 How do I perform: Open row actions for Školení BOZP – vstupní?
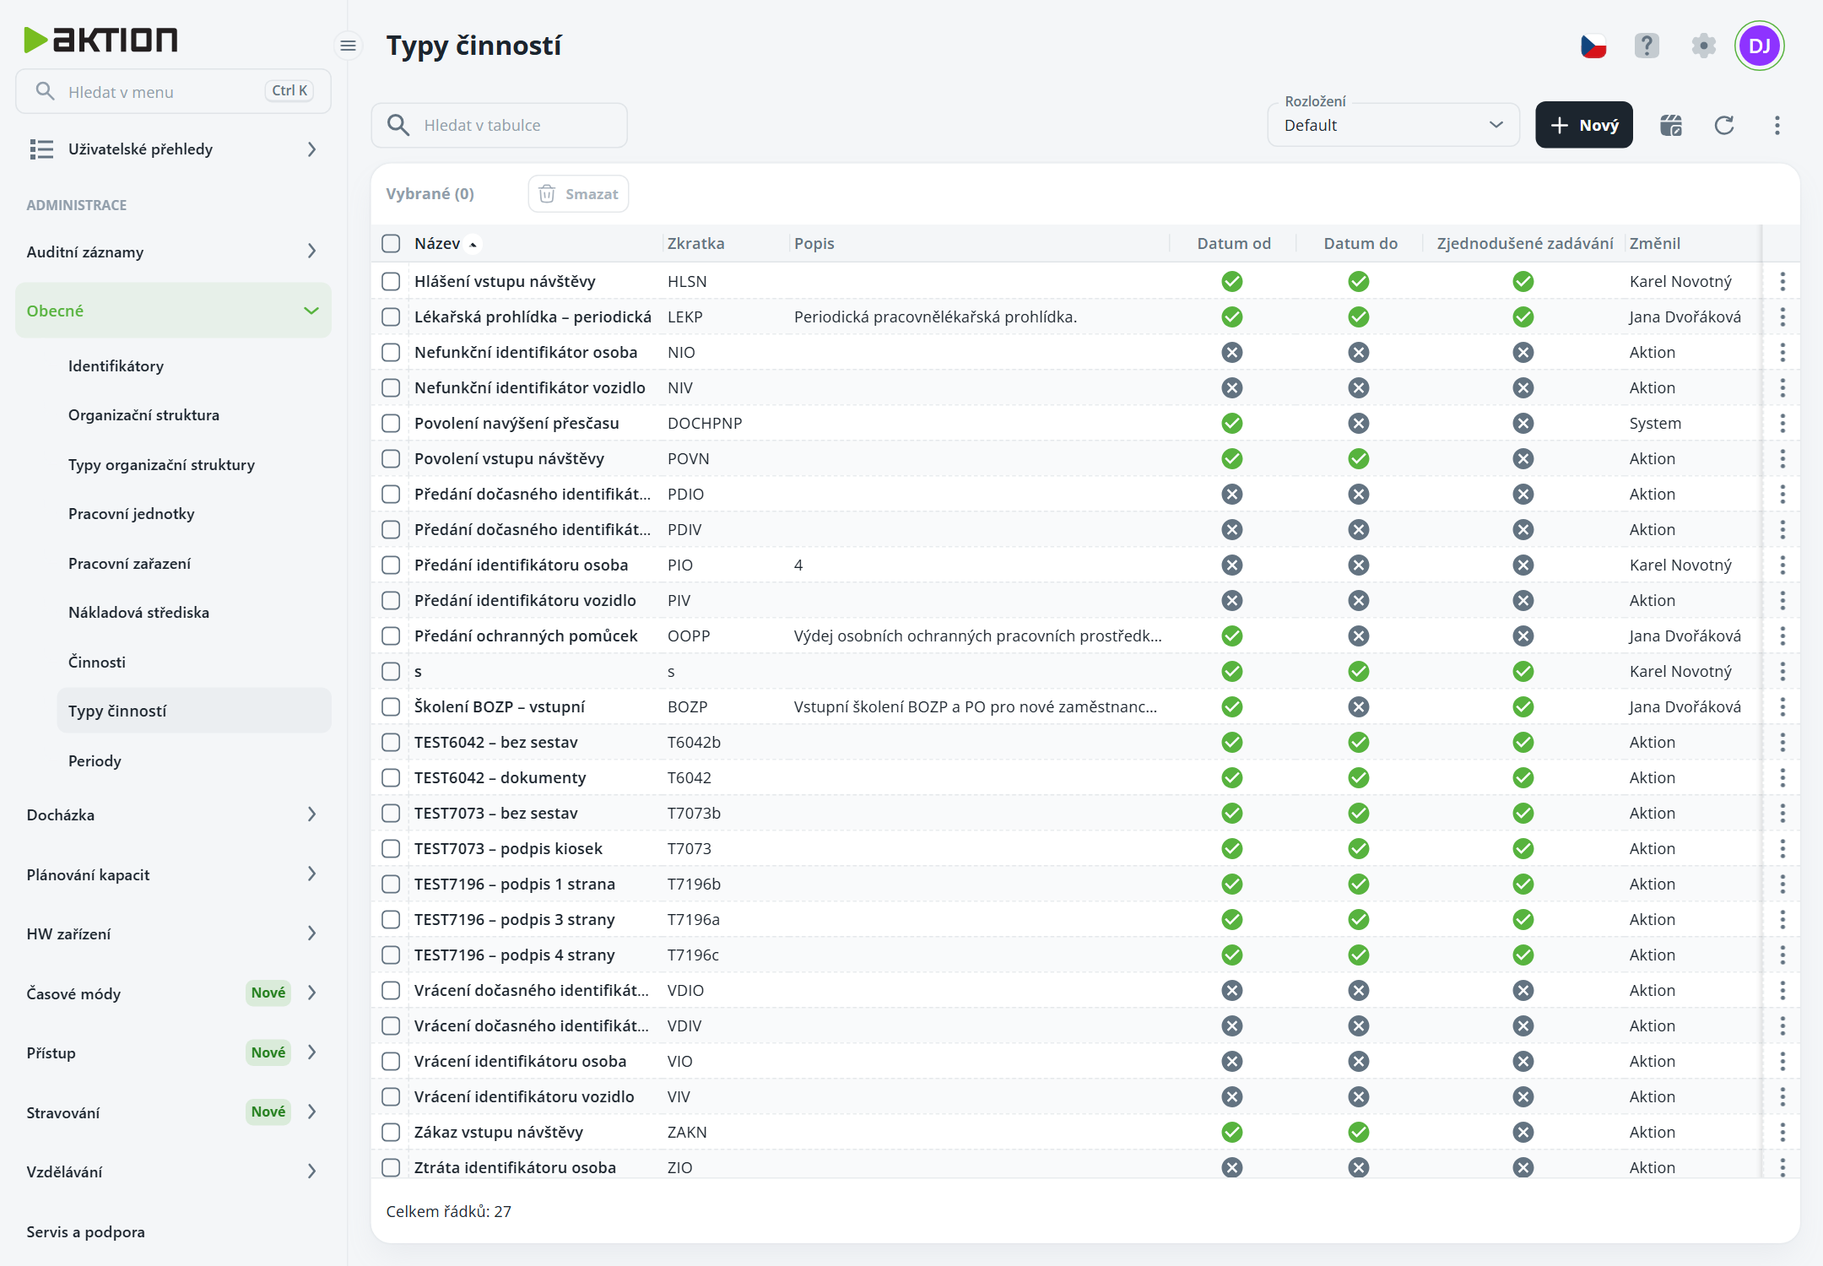(x=1782, y=706)
